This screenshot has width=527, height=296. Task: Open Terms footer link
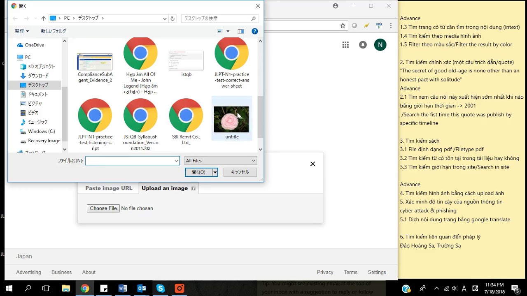click(350, 272)
